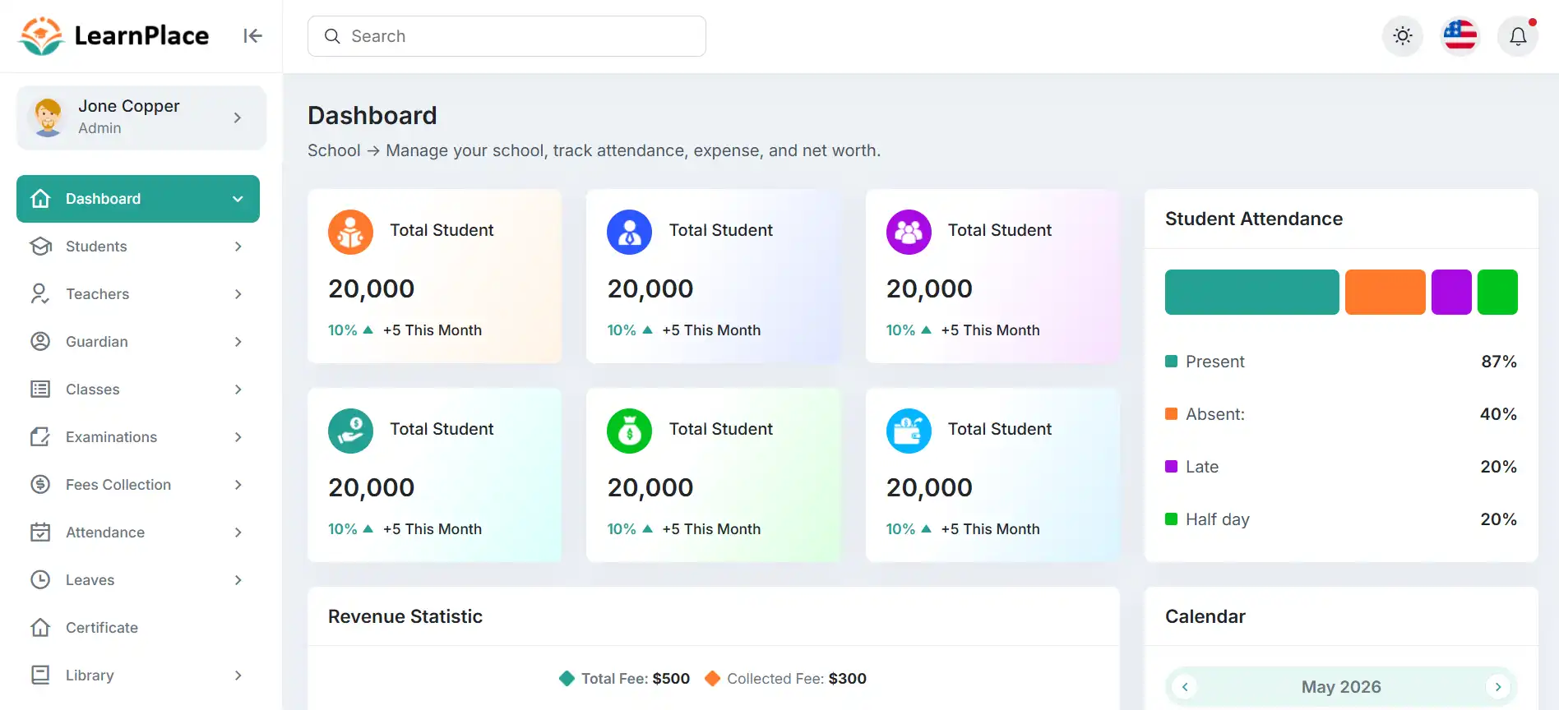Toggle Collected Fee legend entry
The width and height of the screenshot is (1559, 710).
[x=785, y=679]
